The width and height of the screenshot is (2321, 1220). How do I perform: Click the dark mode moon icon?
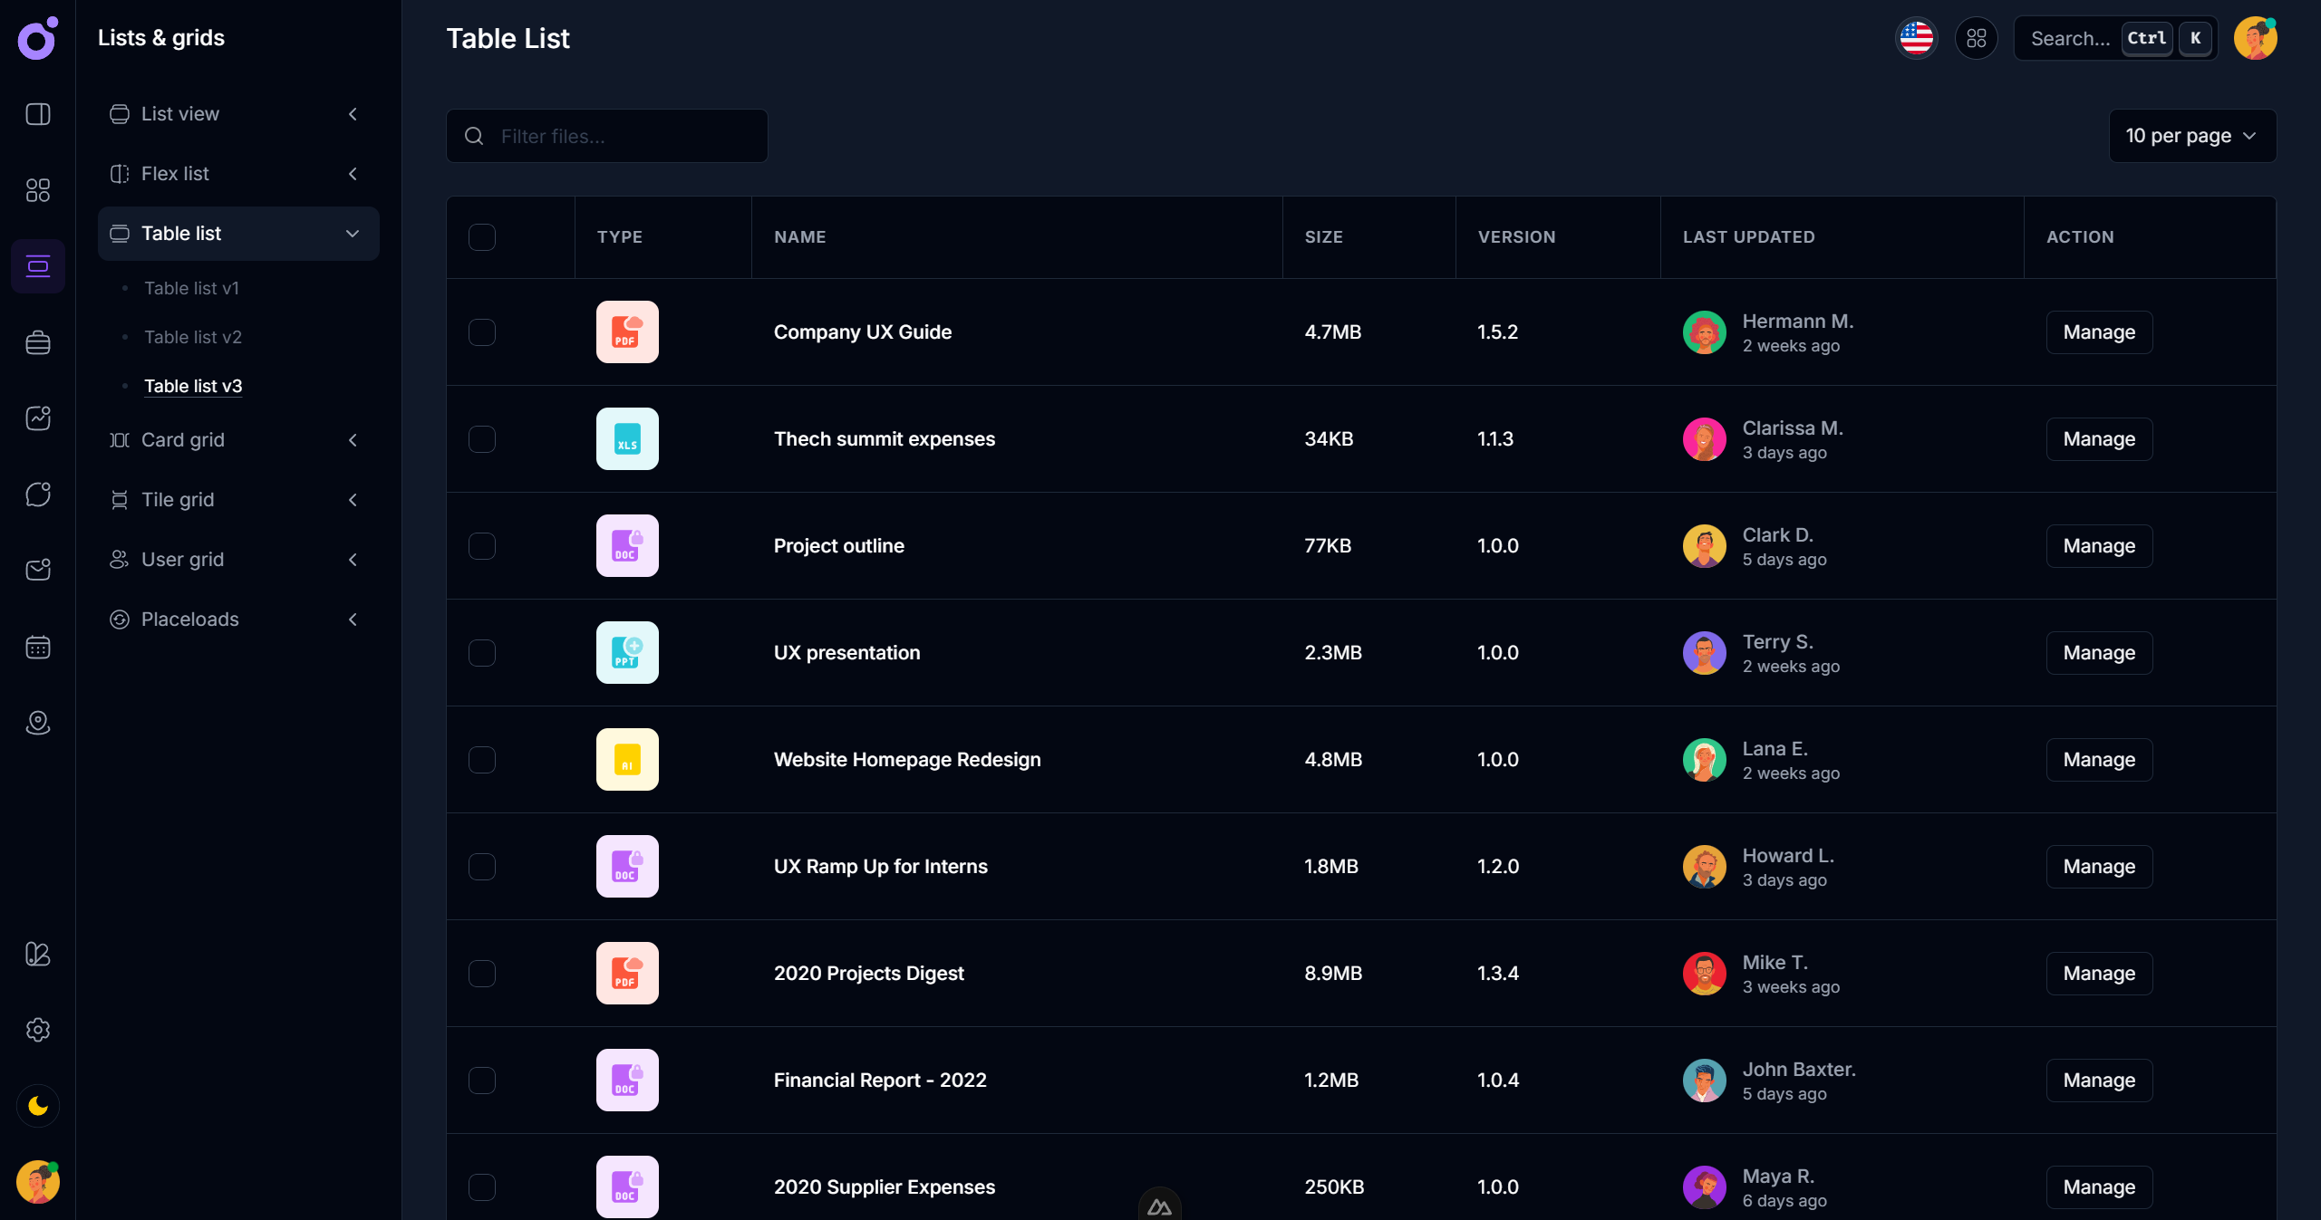point(38,1105)
